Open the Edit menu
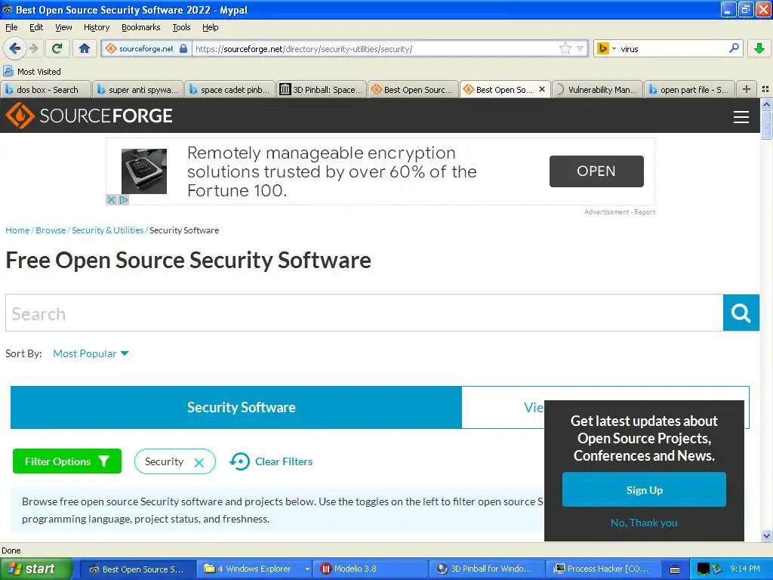The image size is (773, 580). (x=36, y=27)
